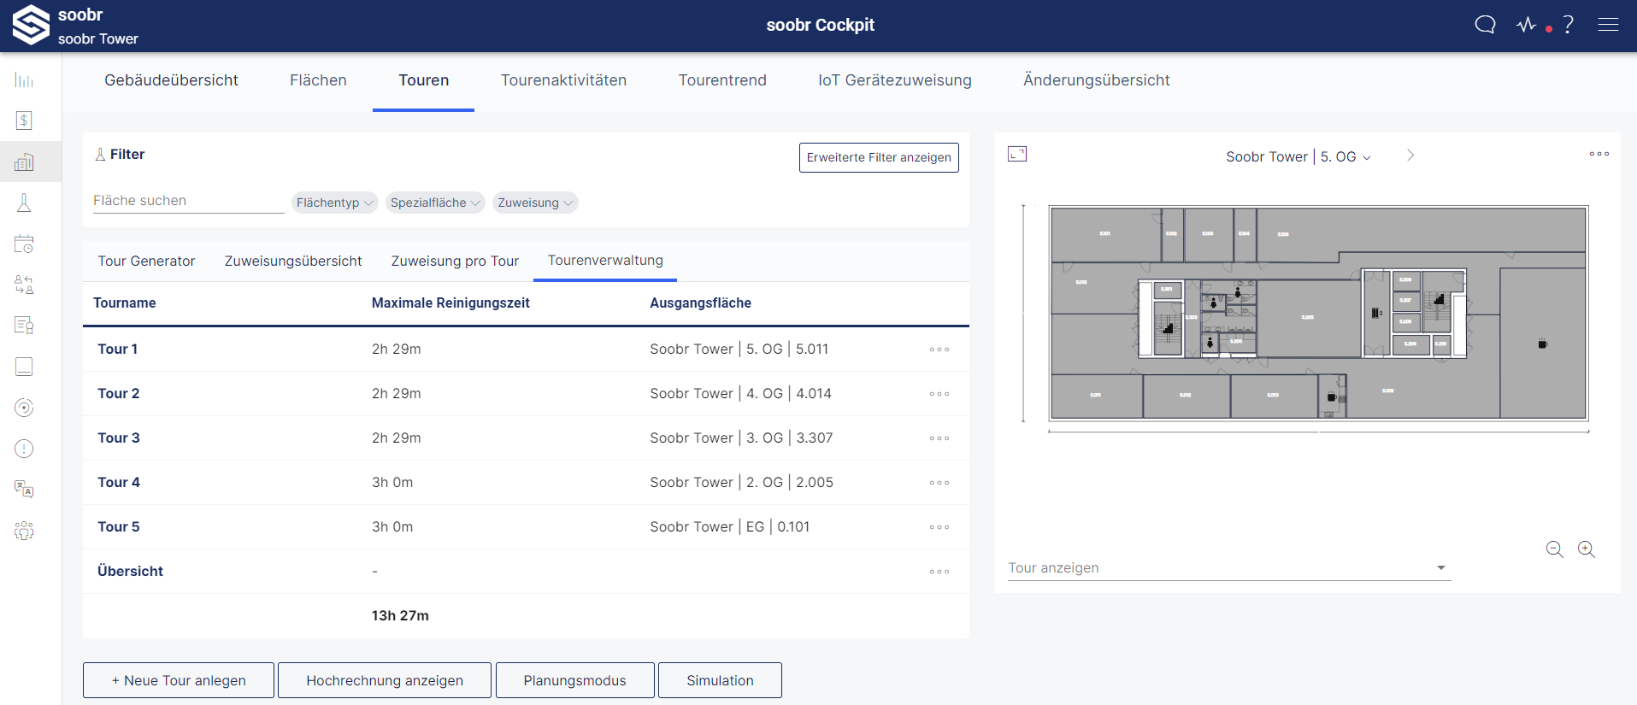1637x705 pixels.
Task: Open the exclamation alert sidebar icon
Action: (x=24, y=449)
